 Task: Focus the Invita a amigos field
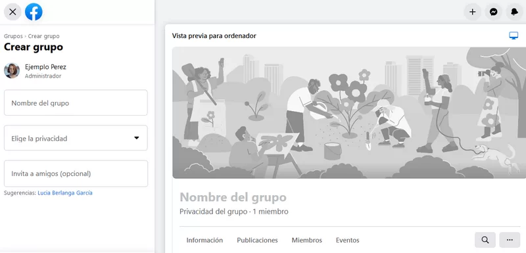pos(76,173)
